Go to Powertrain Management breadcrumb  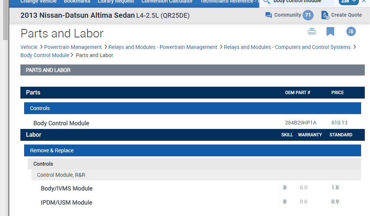point(73,47)
